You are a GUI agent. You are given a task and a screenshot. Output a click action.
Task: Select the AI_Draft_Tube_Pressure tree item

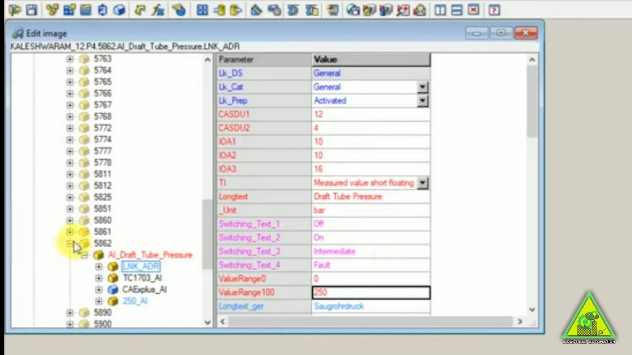[150, 255]
